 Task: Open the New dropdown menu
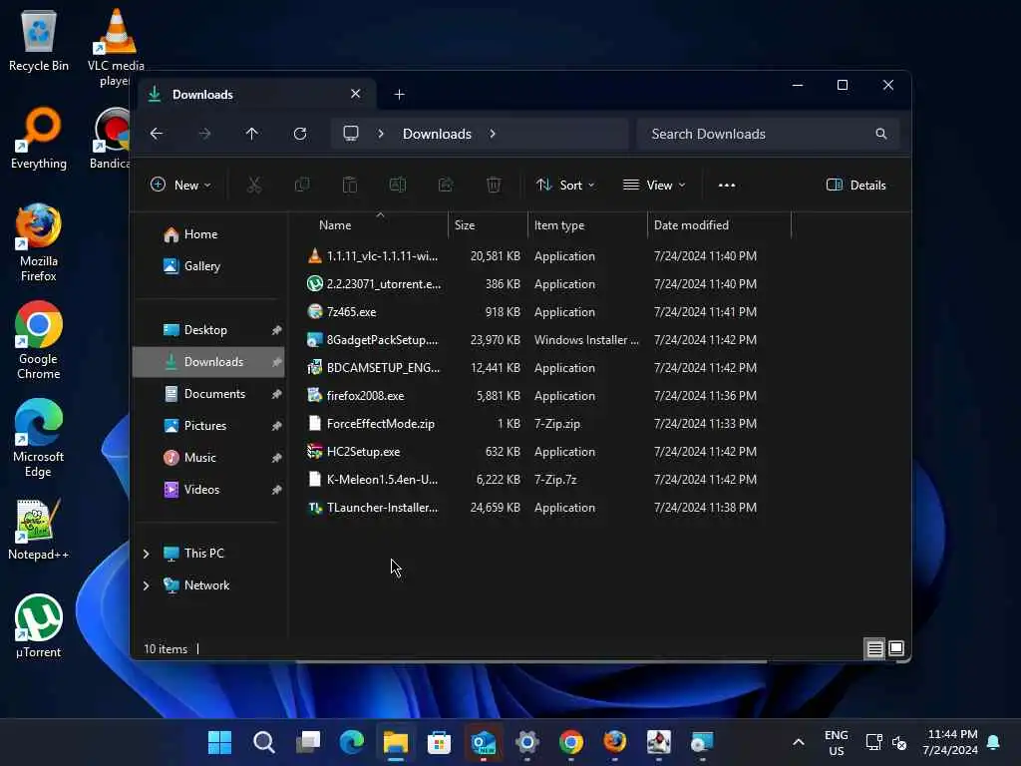click(180, 185)
